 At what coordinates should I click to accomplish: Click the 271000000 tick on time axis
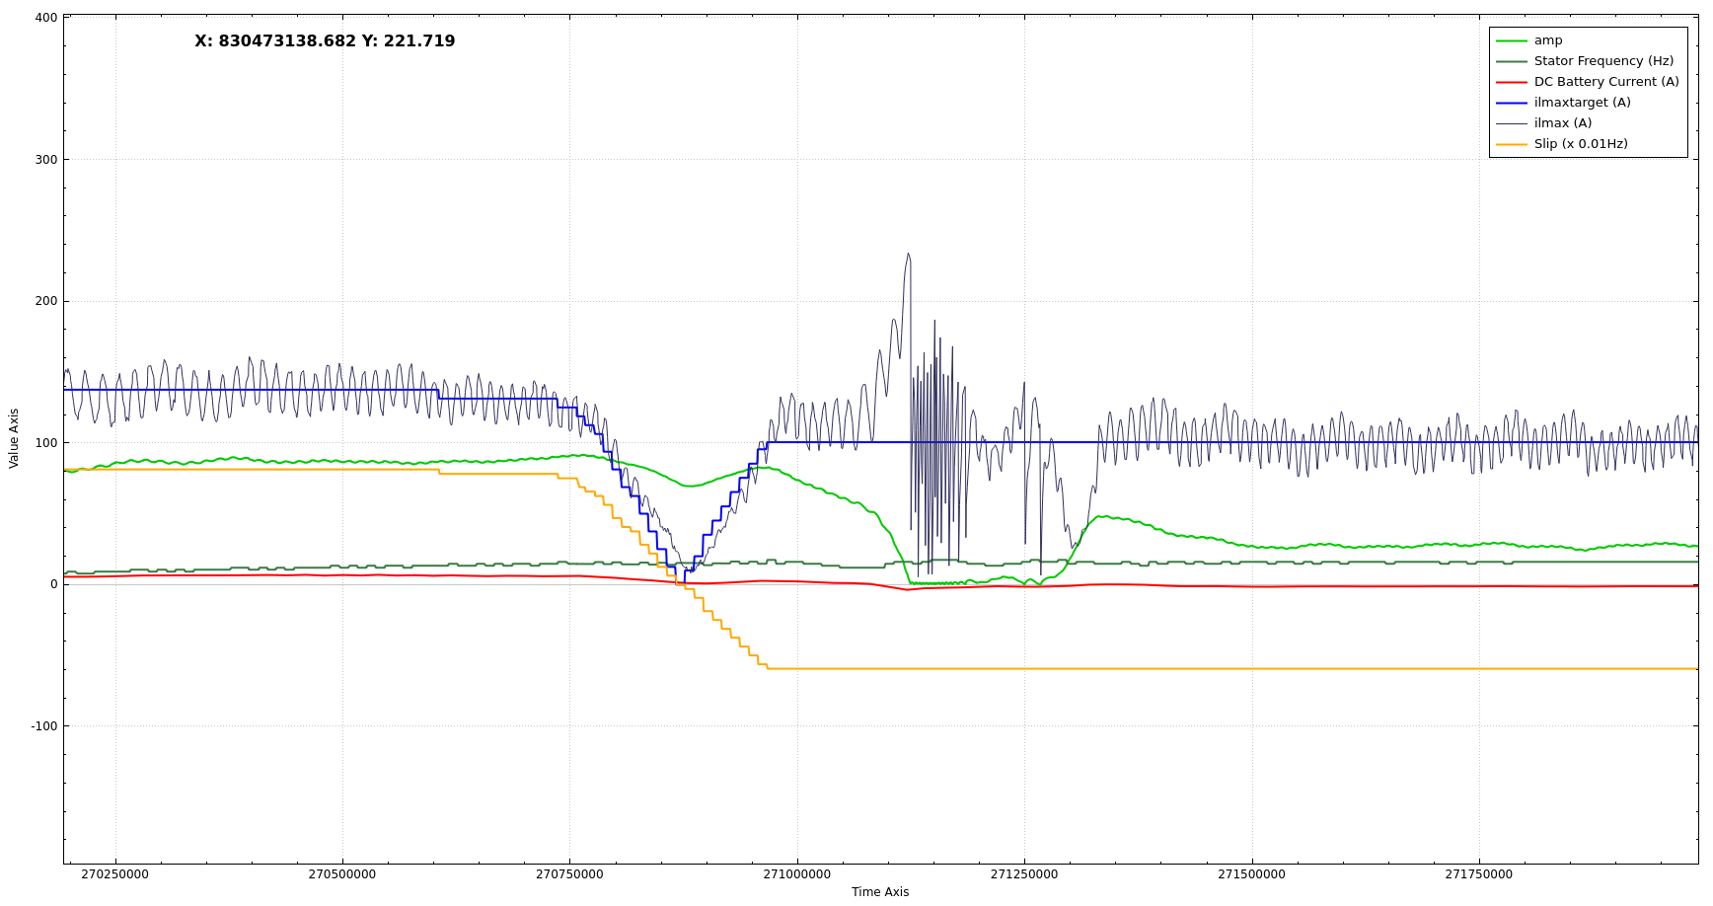[797, 874]
